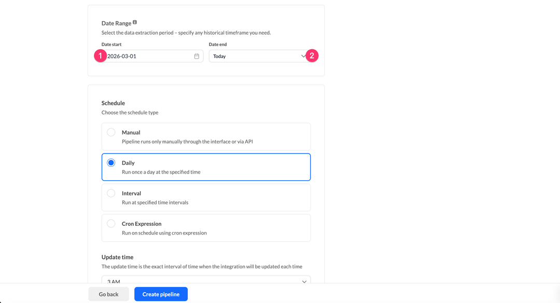Open the Date end dropdown showing Today
This screenshot has height=303, width=560.
point(257,55)
